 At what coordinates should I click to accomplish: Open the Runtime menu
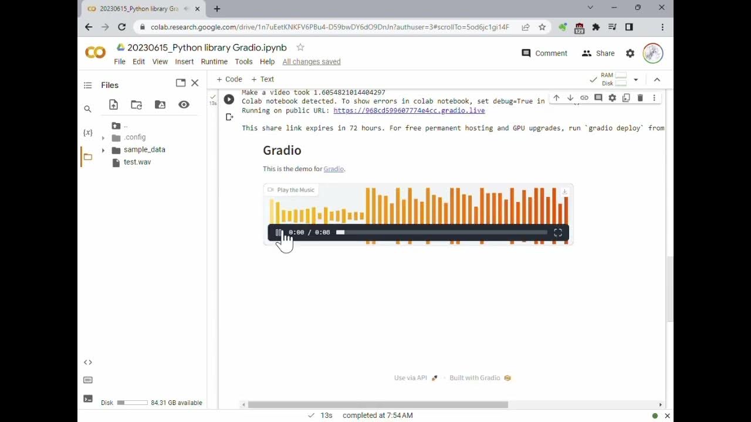214,62
